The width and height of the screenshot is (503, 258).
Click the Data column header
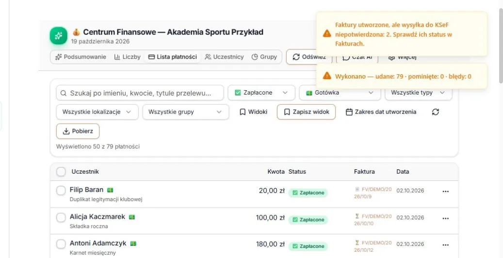point(403,172)
